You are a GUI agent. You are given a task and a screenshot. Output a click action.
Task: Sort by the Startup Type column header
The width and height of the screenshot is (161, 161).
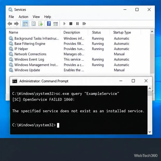click(122, 32)
